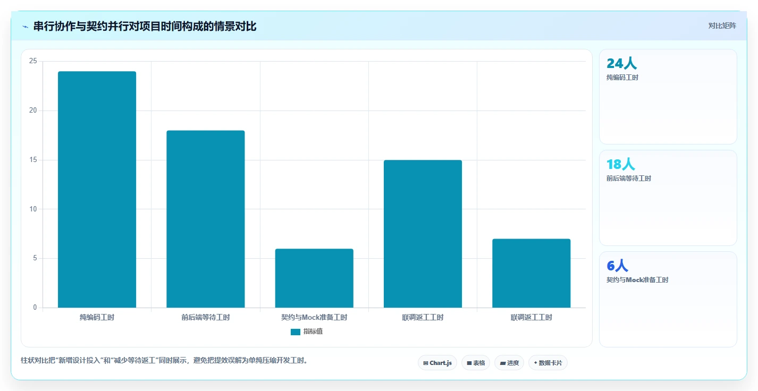Click the y-axis value 5

pyautogui.click(x=35, y=259)
